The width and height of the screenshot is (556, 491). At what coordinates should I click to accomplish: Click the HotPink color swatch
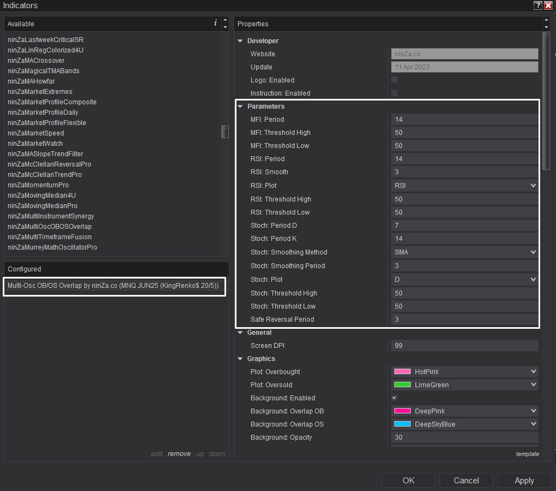(403, 371)
